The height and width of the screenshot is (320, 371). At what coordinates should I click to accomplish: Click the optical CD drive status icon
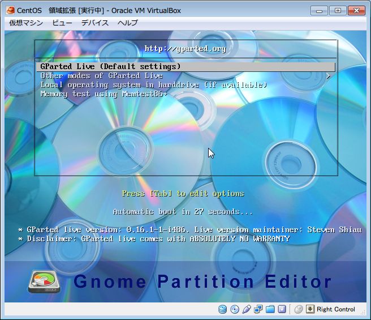point(235,309)
